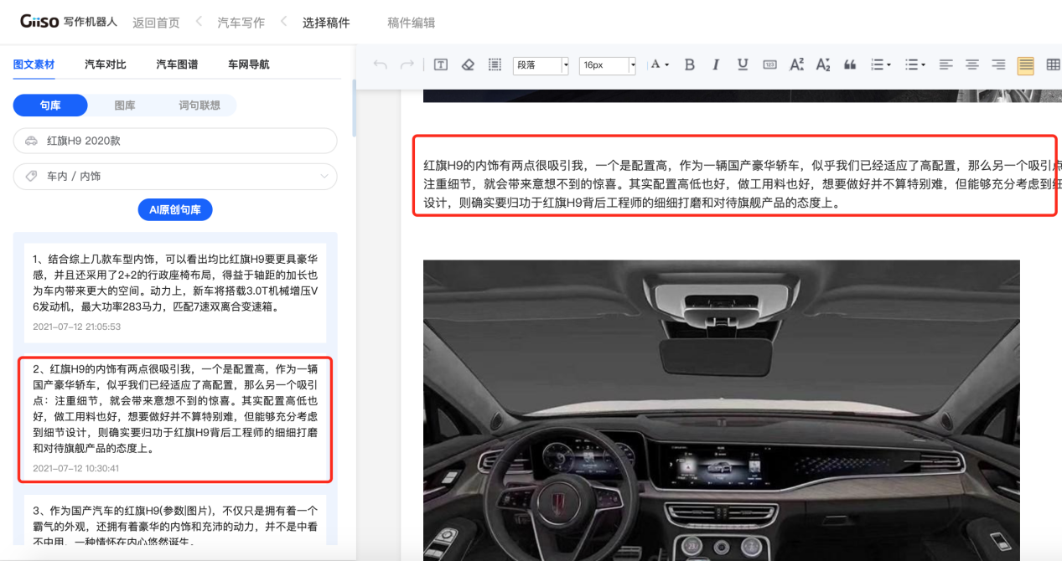Expand the 车内 / 内饰 category dropdown
1062x561 pixels.
[175, 176]
